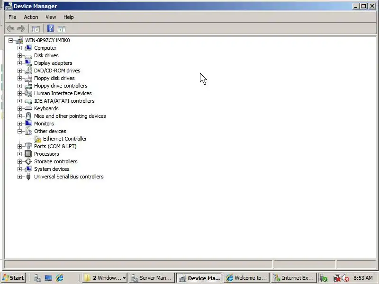Switch to the 'Internet Ex...' taskbar window
The width and height of the screenshot is (379, 284).
(294, 278)
